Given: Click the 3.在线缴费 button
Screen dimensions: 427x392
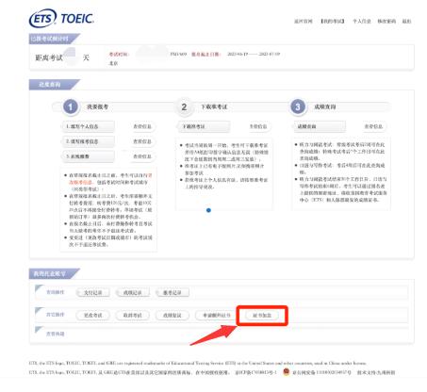Looking at the screenshot, I should [89, 156].
